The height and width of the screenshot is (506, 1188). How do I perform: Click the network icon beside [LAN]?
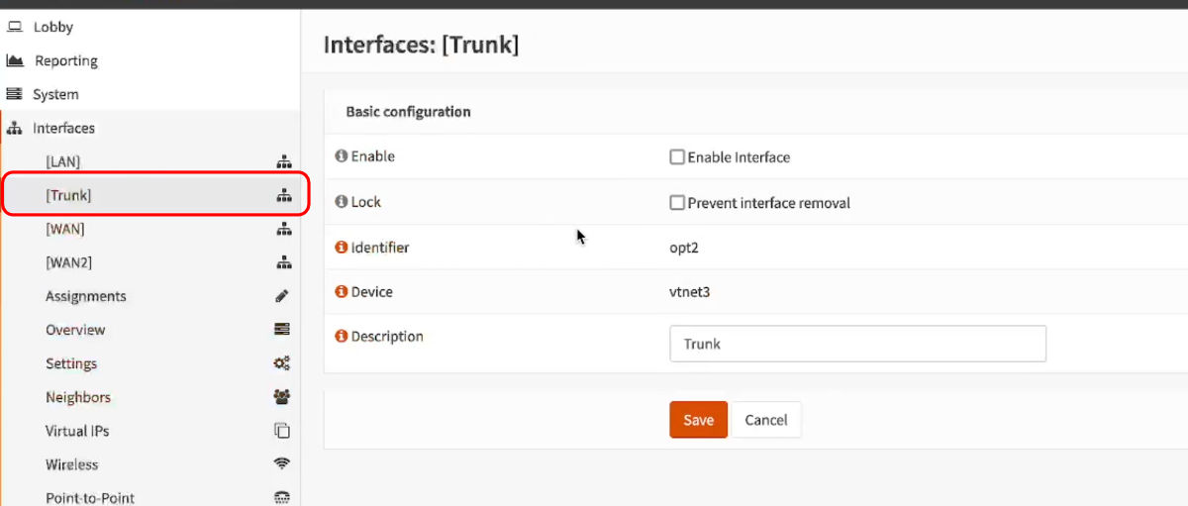click(x=283, y=161)
